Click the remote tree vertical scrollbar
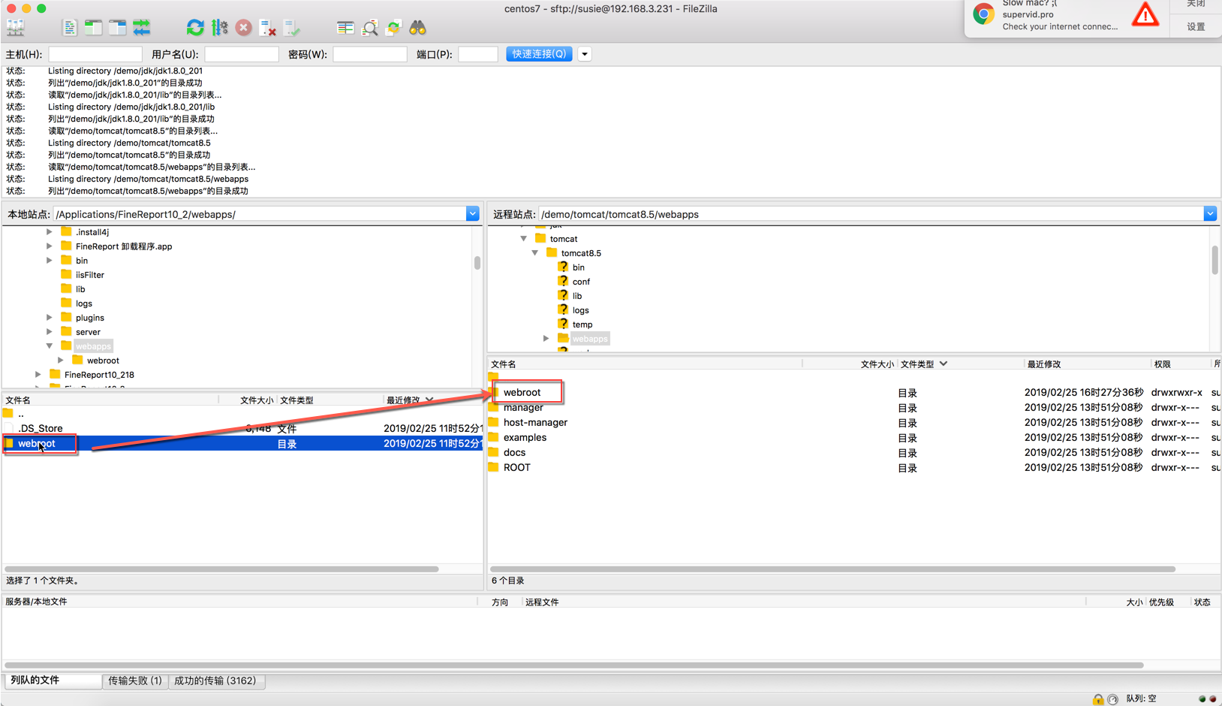1222x706 pixels. pyautogui.click(x=1214, y=261)
